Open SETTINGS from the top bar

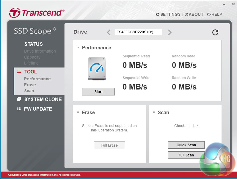coord(168,14)
